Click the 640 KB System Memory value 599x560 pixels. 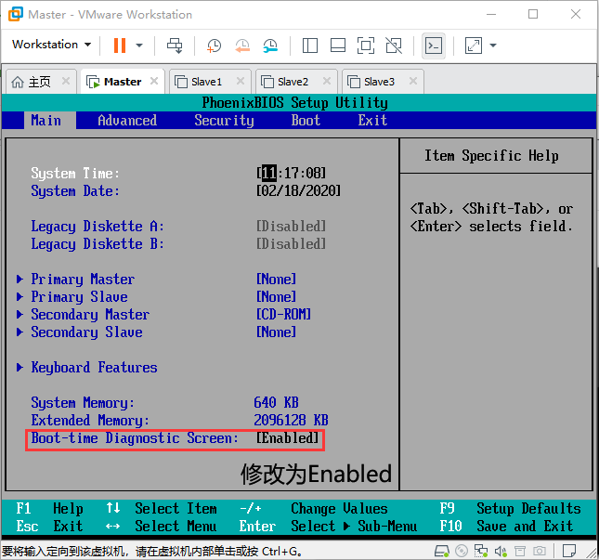click(x=276, y=403)
